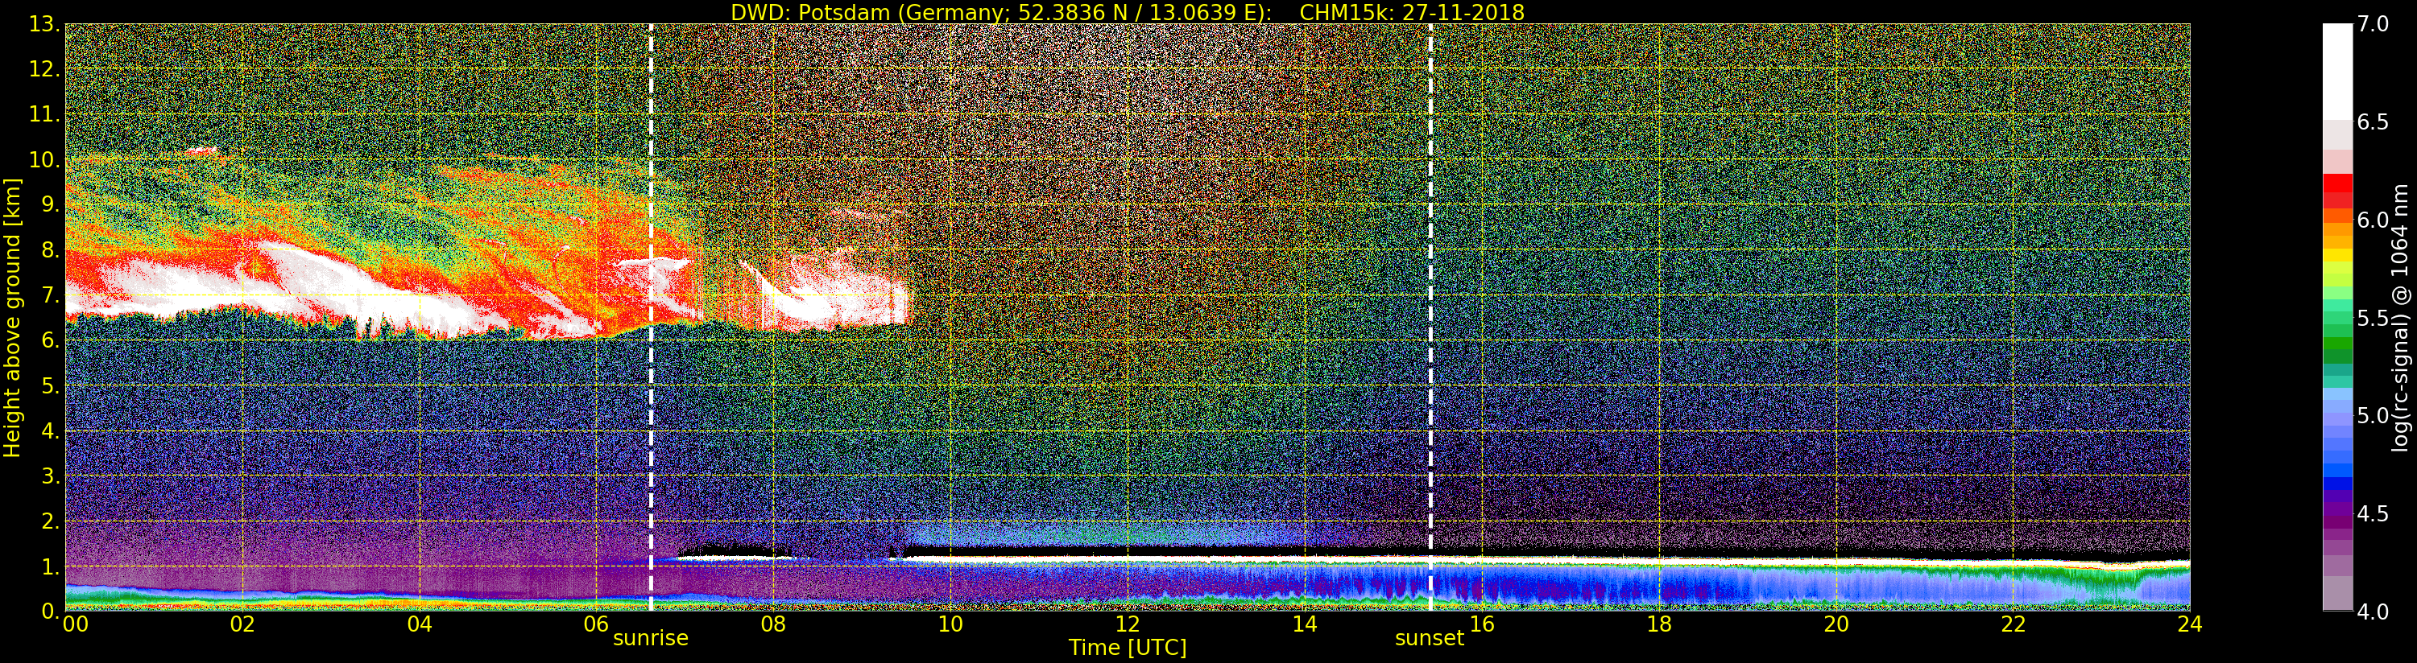The image size is (2417, 663).
Task: Click the 'sunset' label below the time axis
Action: click(1429, 638)
